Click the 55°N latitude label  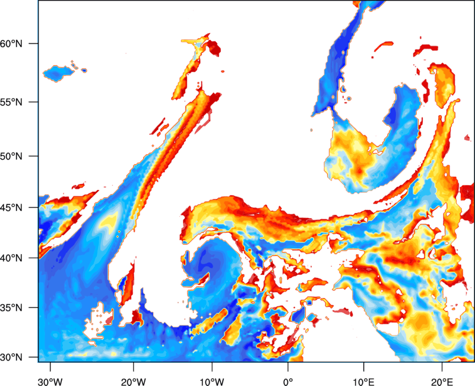coord(11,102)
